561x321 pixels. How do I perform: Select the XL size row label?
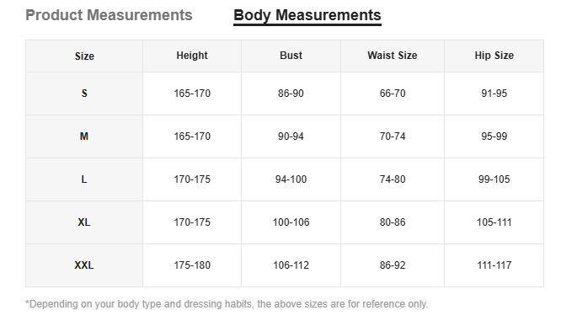pos(84,222)
